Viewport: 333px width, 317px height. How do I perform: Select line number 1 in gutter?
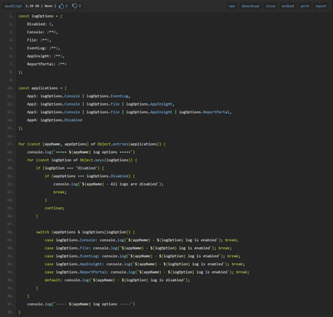11,16
